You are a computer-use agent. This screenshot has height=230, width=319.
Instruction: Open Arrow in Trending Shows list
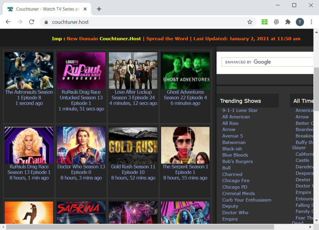click(x=229, y=129)
